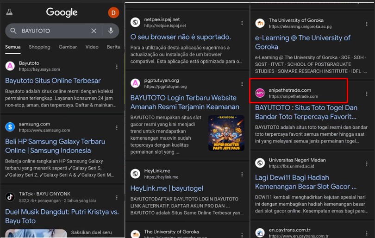Click the Universitas Negeri Medan favicon

point(260,163)
